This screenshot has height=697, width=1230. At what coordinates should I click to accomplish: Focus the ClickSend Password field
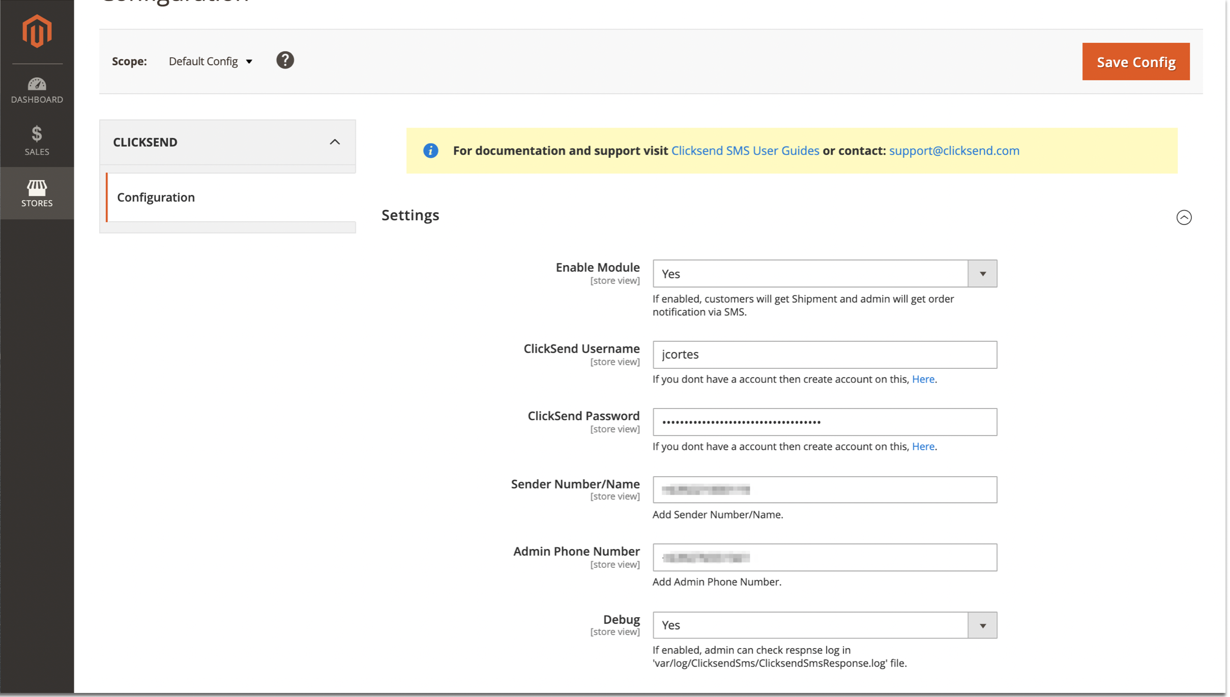(x=824, y=422)
